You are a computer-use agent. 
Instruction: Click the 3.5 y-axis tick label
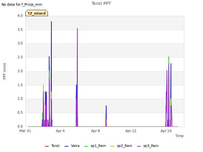(20, 29)
